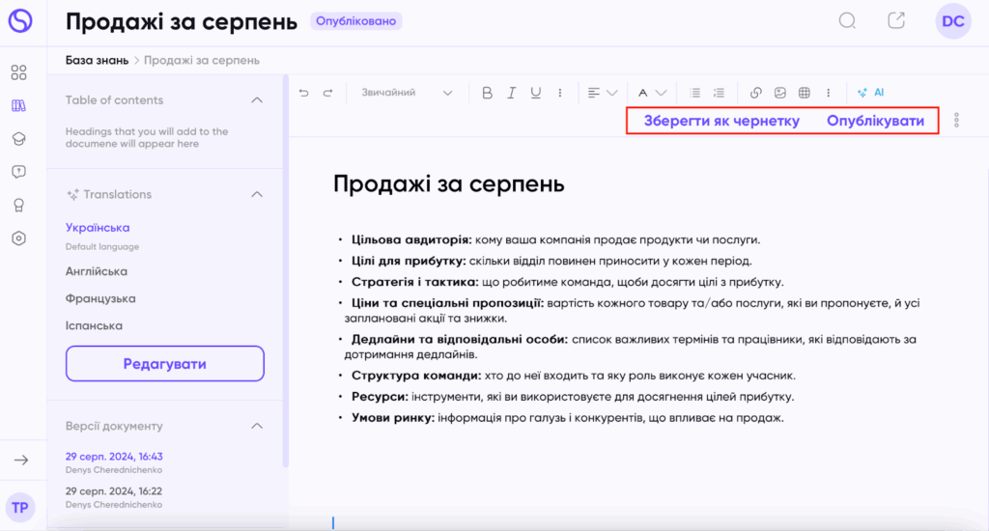Open the text color dropdown arrow

661,93
